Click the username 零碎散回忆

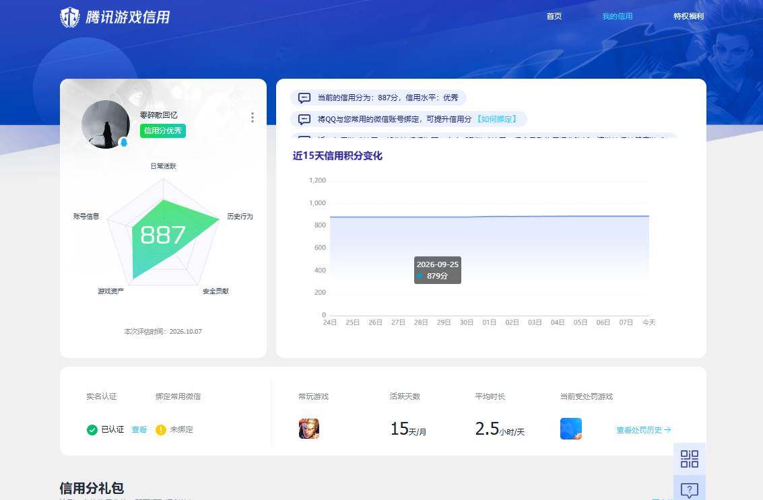coord(159,115)
